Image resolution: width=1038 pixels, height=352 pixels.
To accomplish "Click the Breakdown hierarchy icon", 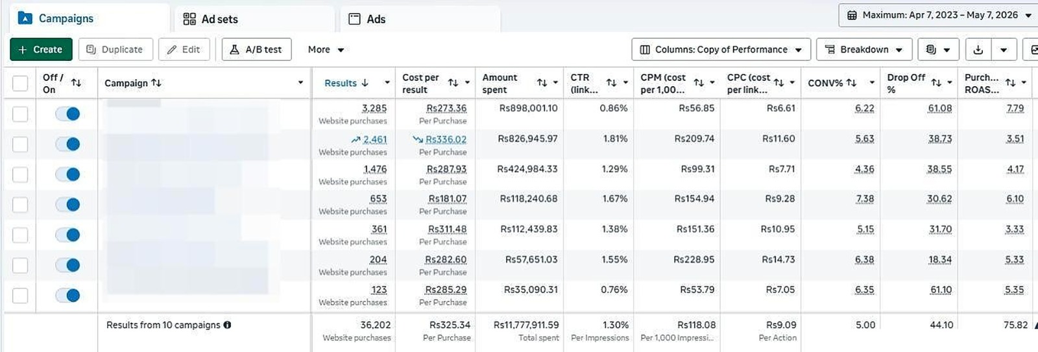I will tap(830, 49).
